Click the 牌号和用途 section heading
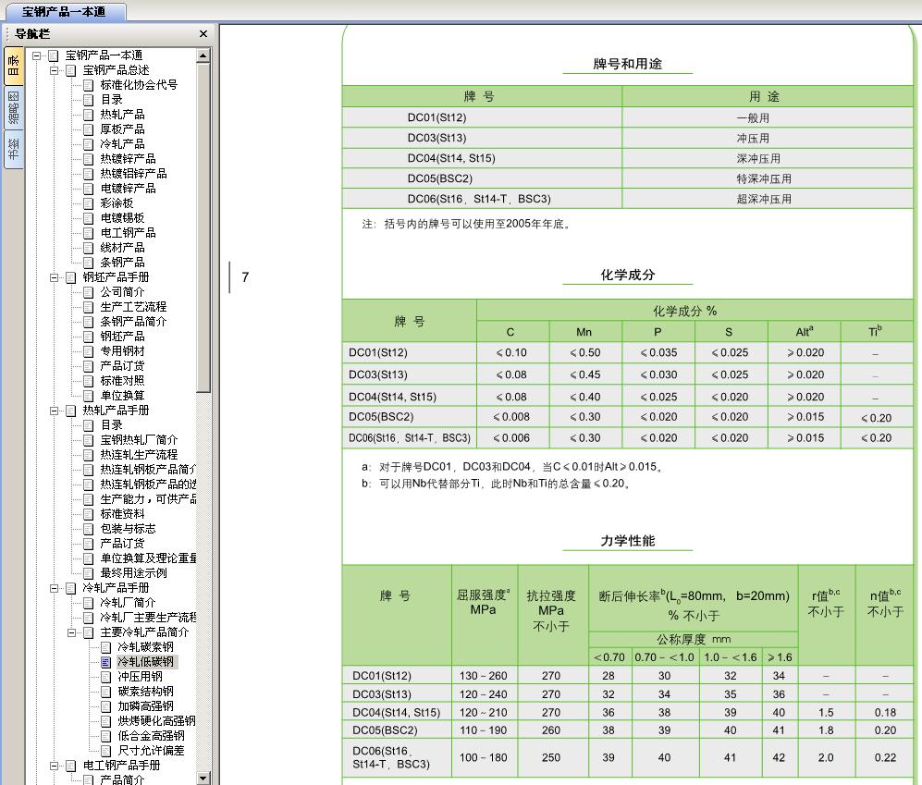Viewport: 922px width, 785px height. 627,64
